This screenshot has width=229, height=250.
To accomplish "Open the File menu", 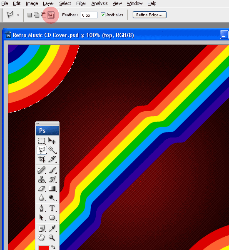I will pos(5,3).
